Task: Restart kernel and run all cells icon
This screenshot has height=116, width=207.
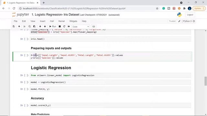Action: click(69, 26)
